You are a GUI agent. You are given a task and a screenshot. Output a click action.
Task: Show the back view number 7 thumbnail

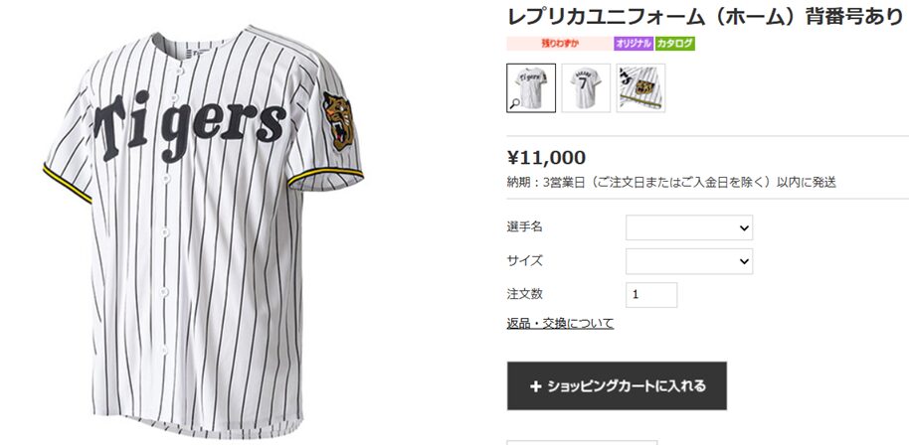[586, 88]
